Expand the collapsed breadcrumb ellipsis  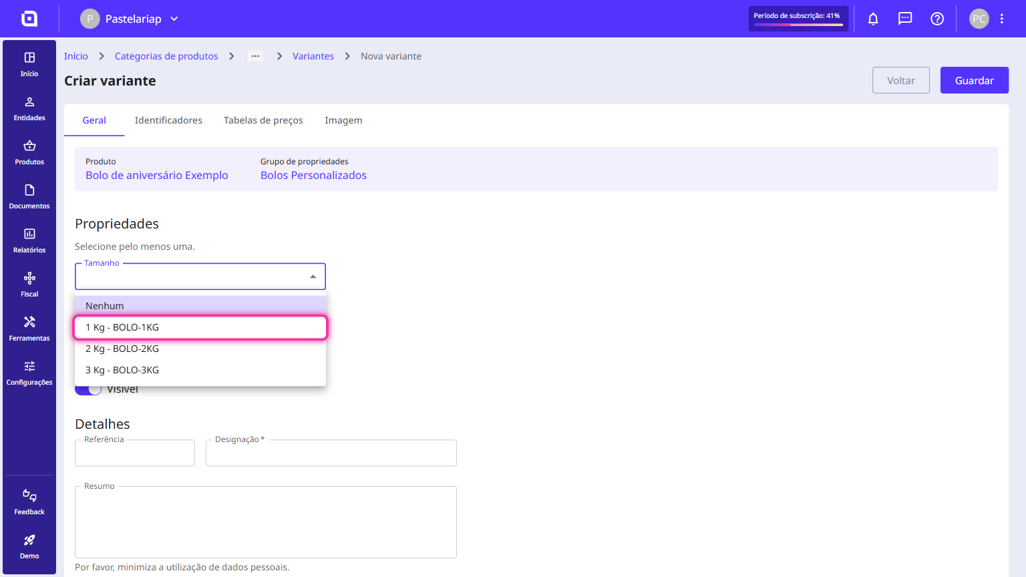[x=255, y=56]
